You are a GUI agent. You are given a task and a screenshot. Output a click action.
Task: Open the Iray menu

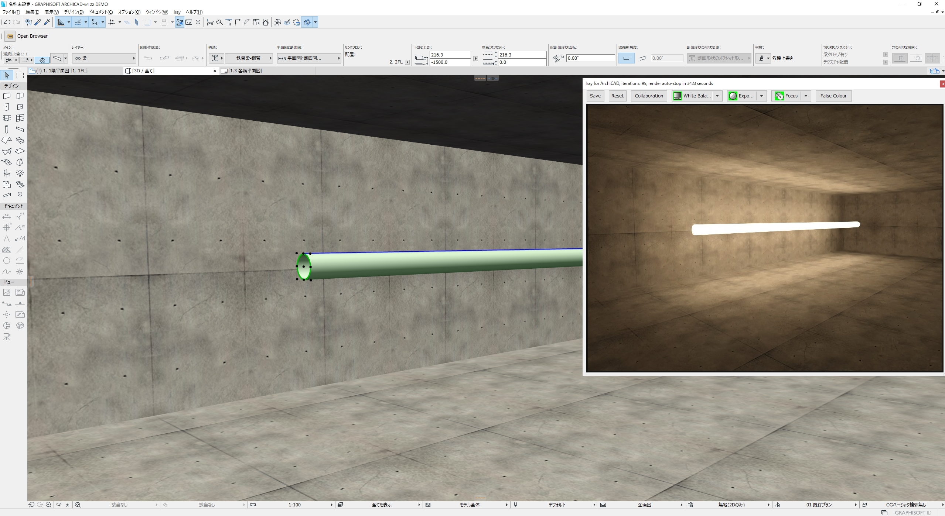pos(177,12)
